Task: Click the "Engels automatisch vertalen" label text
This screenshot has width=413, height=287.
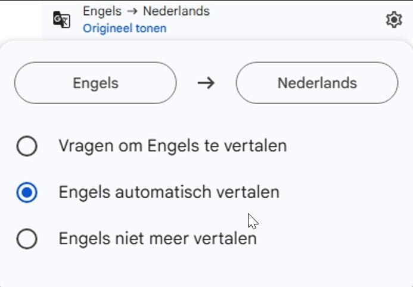Action: (x=169, y=192)
